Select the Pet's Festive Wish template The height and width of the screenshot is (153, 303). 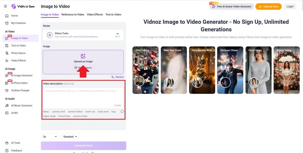pos(202,70)
